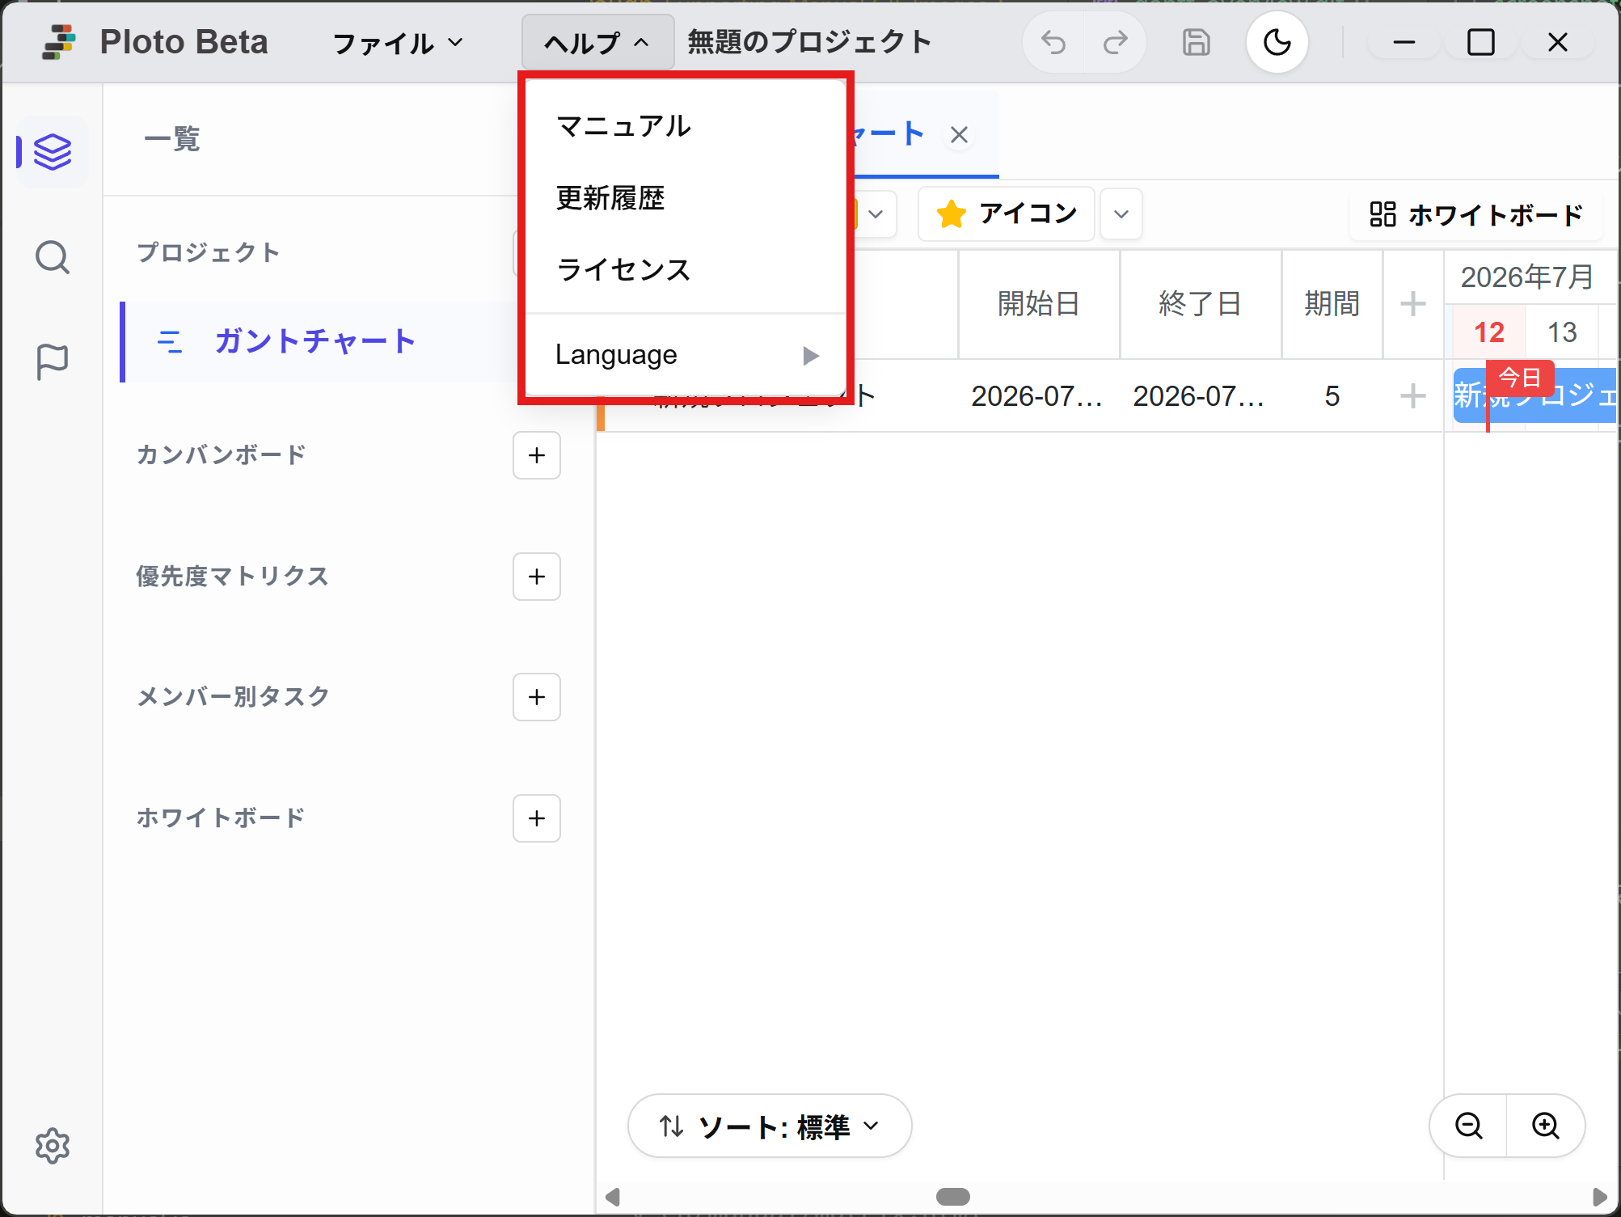The width and height of the screenshot is (1621, 1217).
Task: Click the 開始日 column header
Action: coord(1039,304)
